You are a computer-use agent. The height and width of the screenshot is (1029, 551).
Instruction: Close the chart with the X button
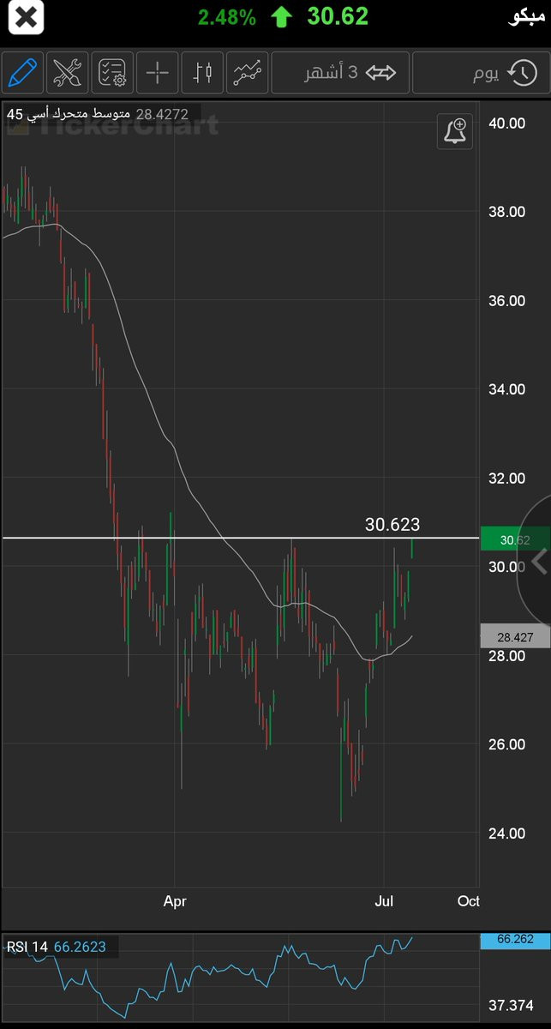tap(27, 16)
